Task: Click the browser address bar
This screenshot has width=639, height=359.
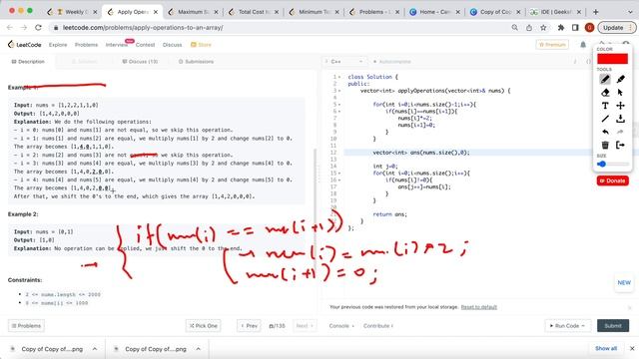Action: click(x=282, y=28)
